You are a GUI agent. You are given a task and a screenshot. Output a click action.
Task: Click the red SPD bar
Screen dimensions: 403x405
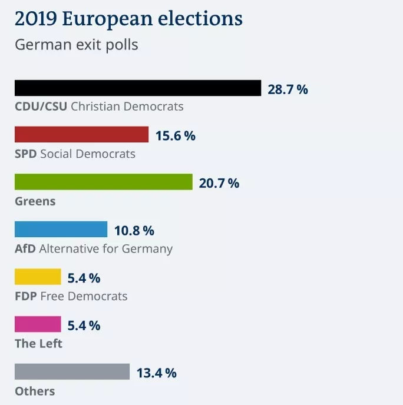tap(82, 134)
